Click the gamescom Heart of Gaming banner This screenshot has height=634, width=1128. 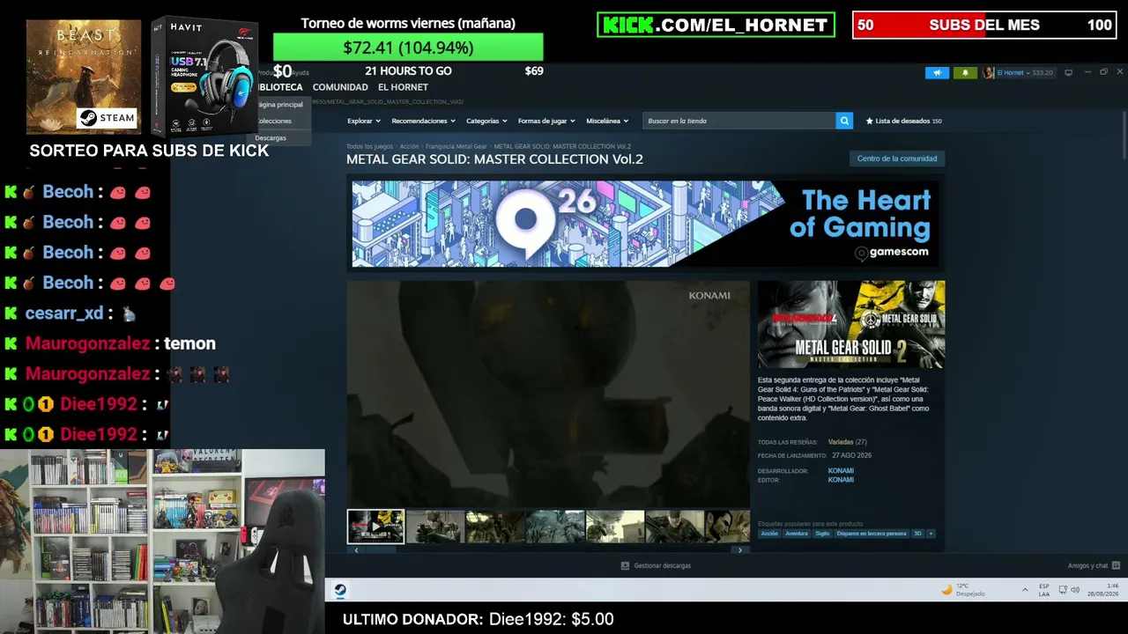(x=644, y=224)
